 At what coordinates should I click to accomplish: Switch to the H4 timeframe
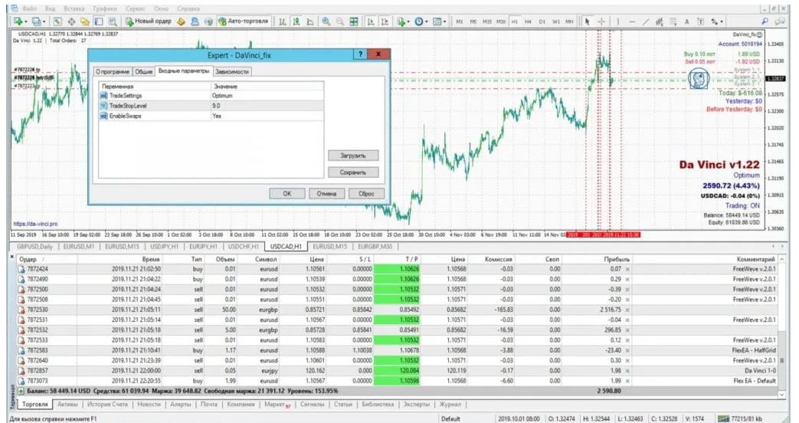(529, 21)
